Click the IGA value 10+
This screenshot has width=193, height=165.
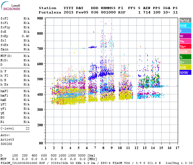point(167,12)
